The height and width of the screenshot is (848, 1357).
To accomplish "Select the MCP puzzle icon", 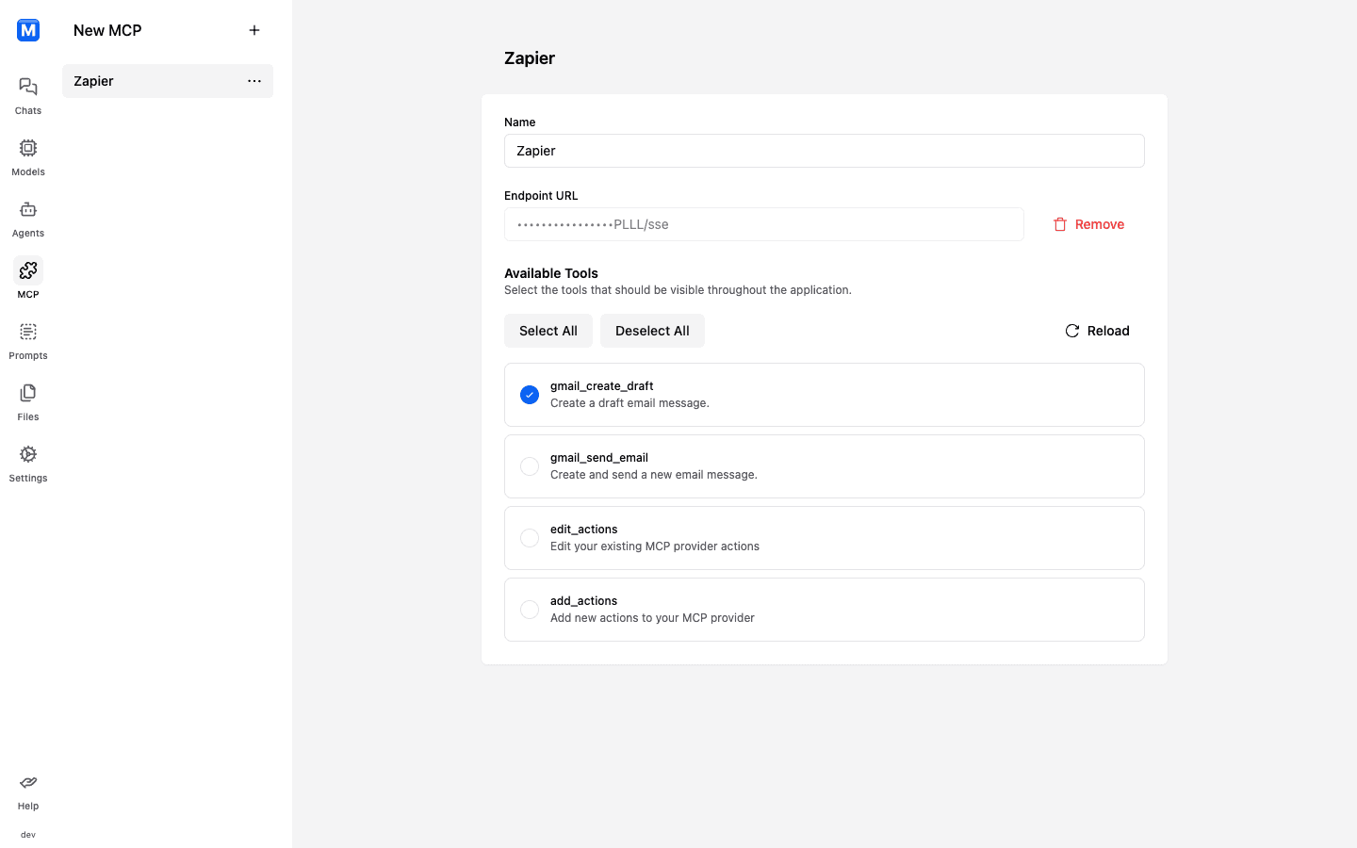I will [28, 270].
